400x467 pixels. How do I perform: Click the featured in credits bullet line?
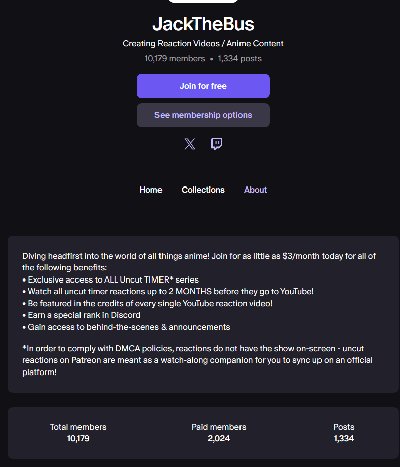click(x=147, y=304)
